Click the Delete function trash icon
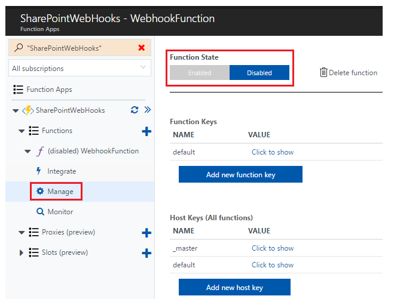This screenshot has height=302, width=394. coord(323,72)
